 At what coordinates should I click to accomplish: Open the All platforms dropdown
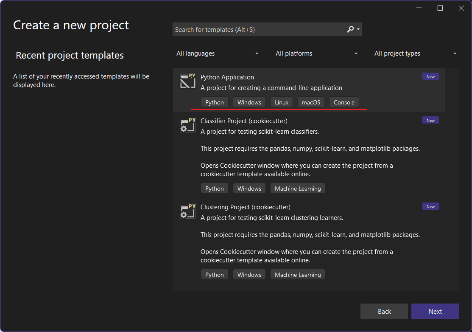(x=316, y=53)
